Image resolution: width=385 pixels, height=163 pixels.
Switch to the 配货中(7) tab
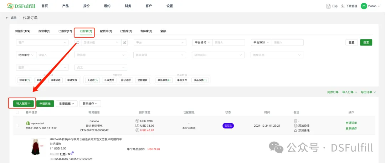pyautogui.click(x=106, y=31)
